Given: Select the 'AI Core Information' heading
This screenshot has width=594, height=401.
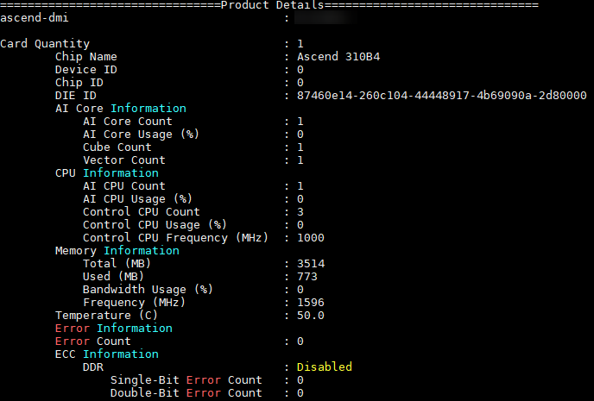Looking at the screenshot, I should (x=121, y=108).
